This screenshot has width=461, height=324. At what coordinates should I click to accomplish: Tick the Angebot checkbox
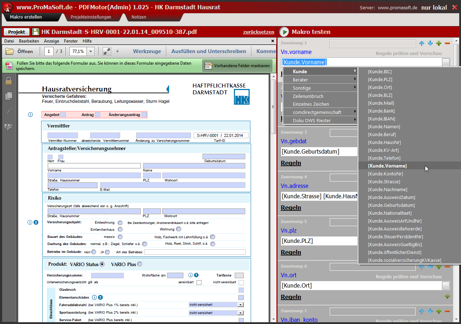point(63,115)
